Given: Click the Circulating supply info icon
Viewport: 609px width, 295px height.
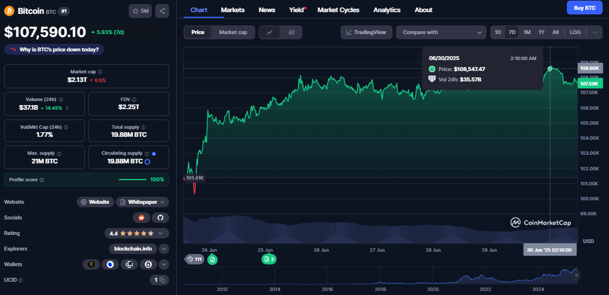Looking at the screenshot, I should 147,154.
